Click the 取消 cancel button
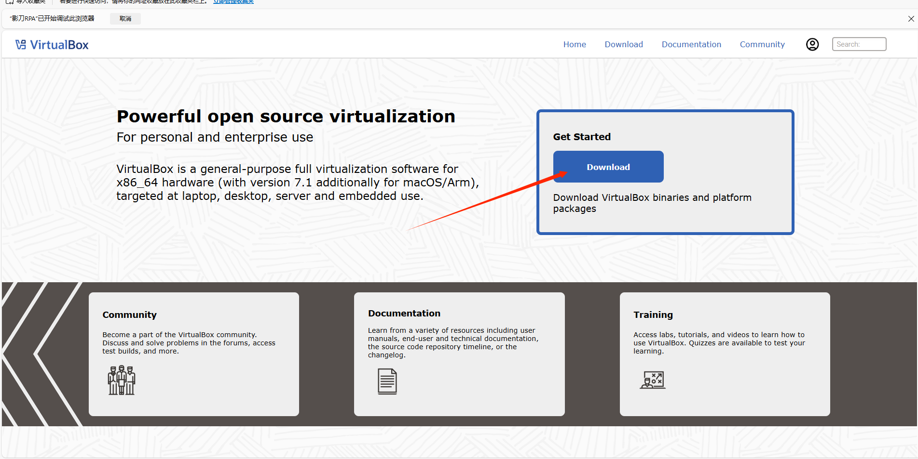Viewport: 918px width, 459px height. [125, 18]
